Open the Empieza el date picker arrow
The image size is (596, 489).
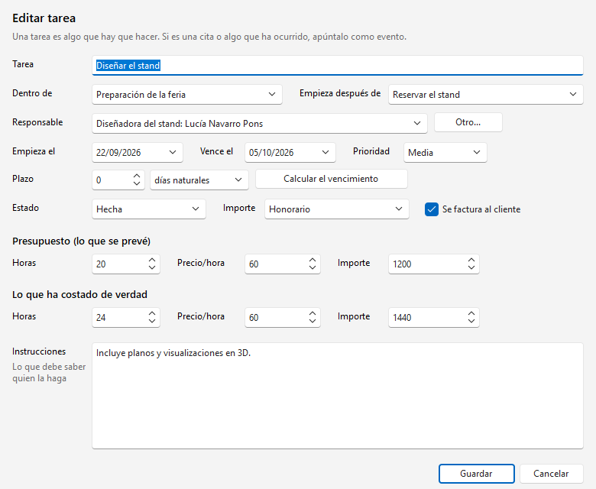click(x=173, y=152)
